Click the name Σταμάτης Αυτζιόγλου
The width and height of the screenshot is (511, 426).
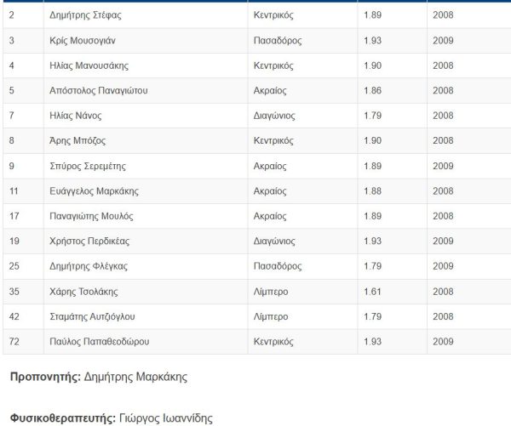click(92, 316)
